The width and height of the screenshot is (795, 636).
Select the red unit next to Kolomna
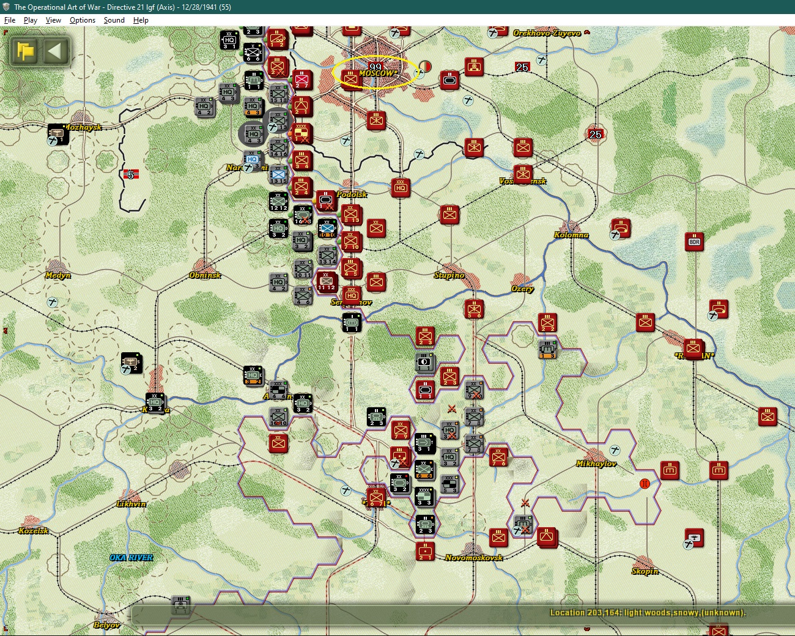pyautogui.click(x=621, y=227)
